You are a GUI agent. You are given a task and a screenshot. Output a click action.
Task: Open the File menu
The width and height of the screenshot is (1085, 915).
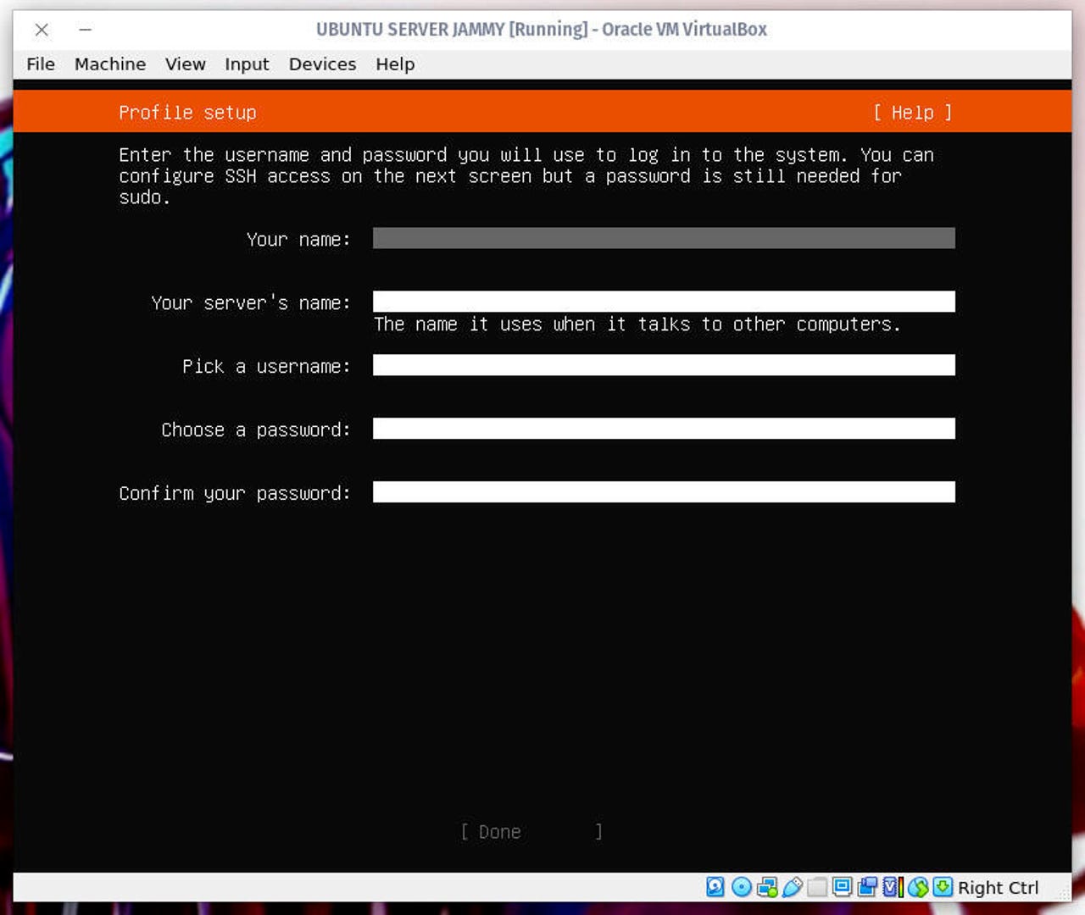point(40,64)
